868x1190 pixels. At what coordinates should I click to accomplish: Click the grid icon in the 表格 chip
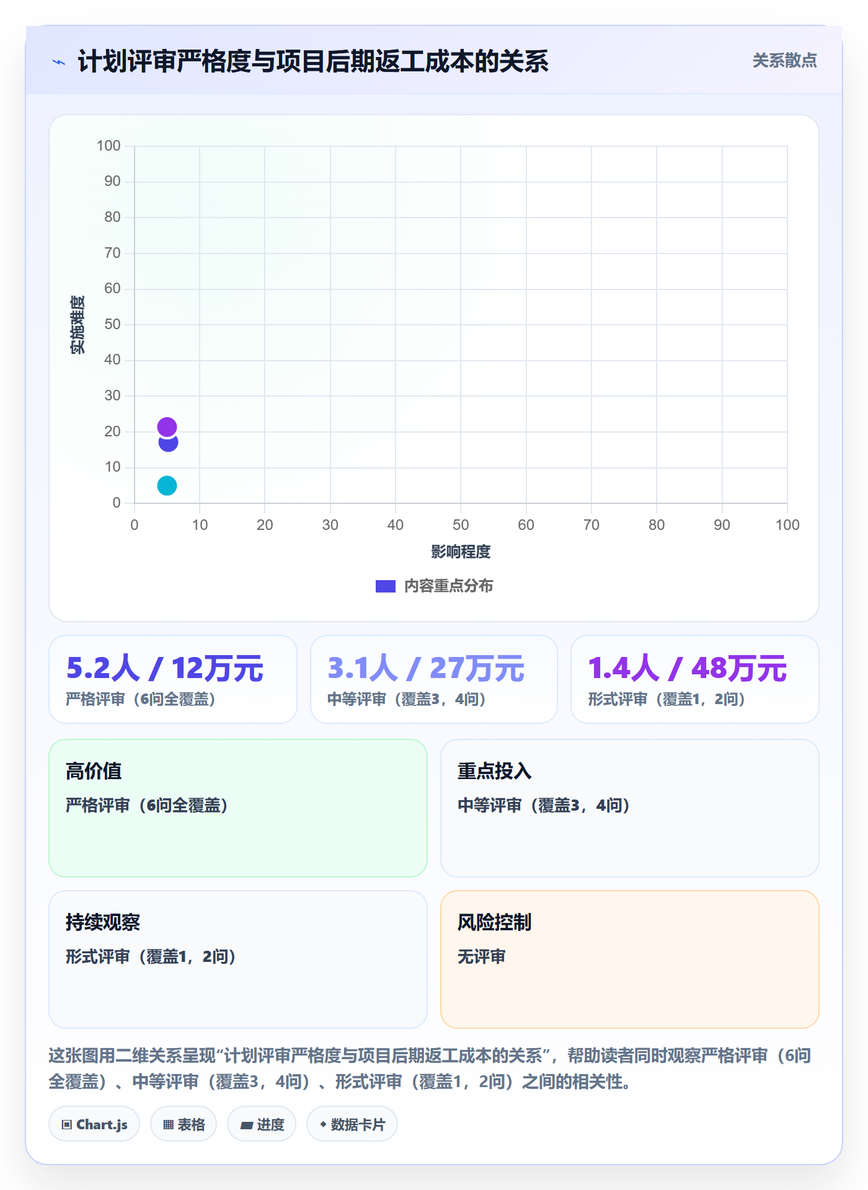click(169, 1125)
